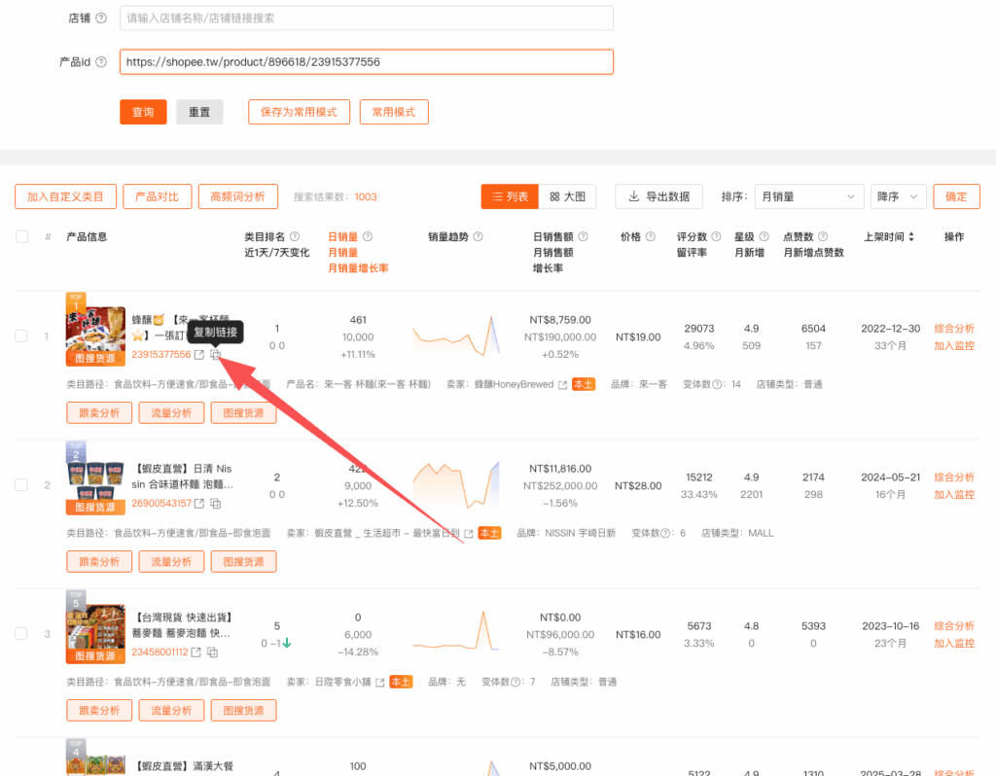The image size is (996, 776).
Task: Click into the 店铺 name search field
Action: pos(366,18)
